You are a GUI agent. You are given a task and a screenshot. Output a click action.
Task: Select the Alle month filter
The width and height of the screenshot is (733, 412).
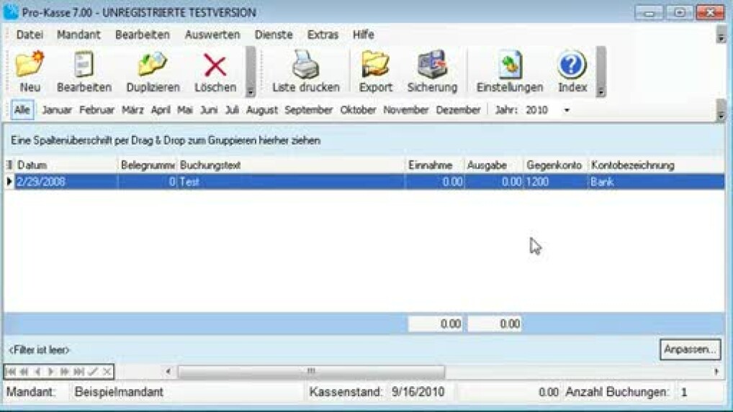(22, 110)
